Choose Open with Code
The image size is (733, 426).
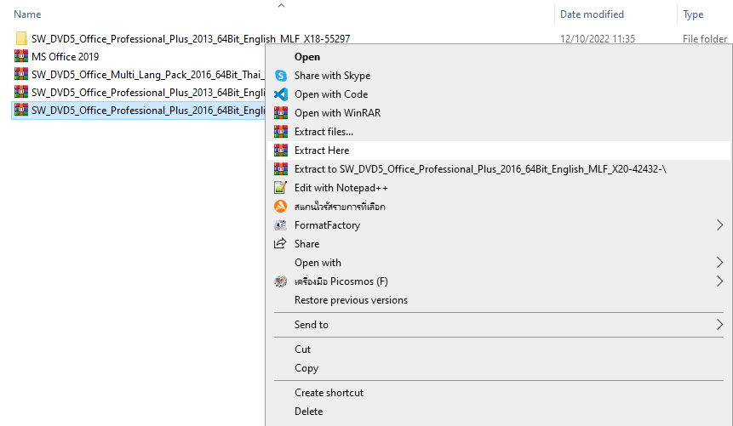331,94
